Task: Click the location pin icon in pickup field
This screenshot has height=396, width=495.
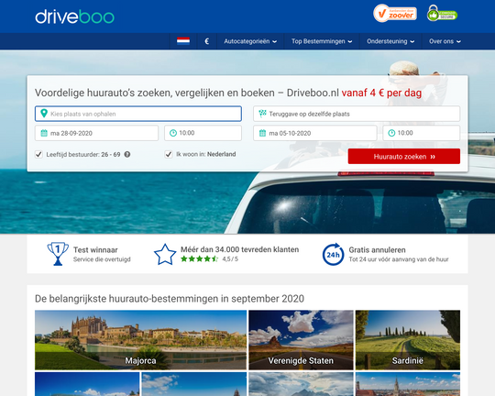Action: (x=44, y=114)
